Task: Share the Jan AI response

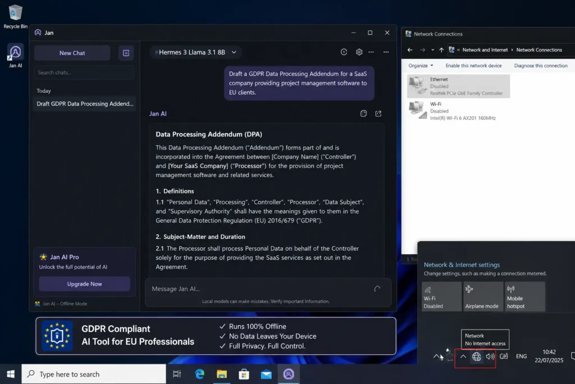Action: point(378,114)
